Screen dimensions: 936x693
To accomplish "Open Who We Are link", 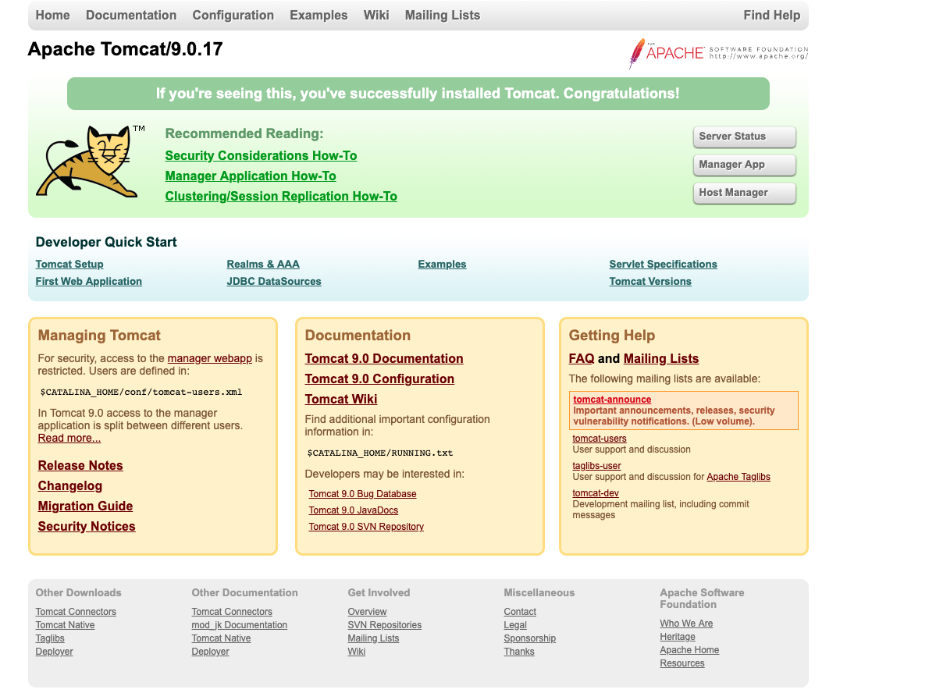I will click(x=686, y=624).
